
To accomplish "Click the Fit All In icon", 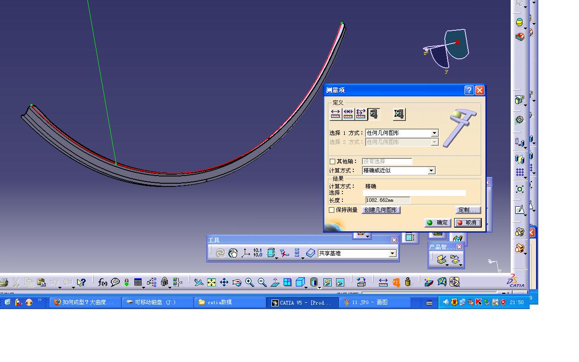I will pos(211,282).
